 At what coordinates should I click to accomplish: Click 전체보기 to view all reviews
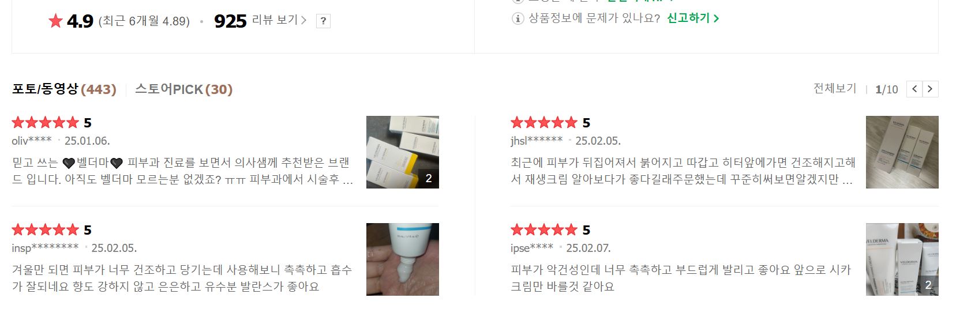pyautogui.click(x=835, y=88)
